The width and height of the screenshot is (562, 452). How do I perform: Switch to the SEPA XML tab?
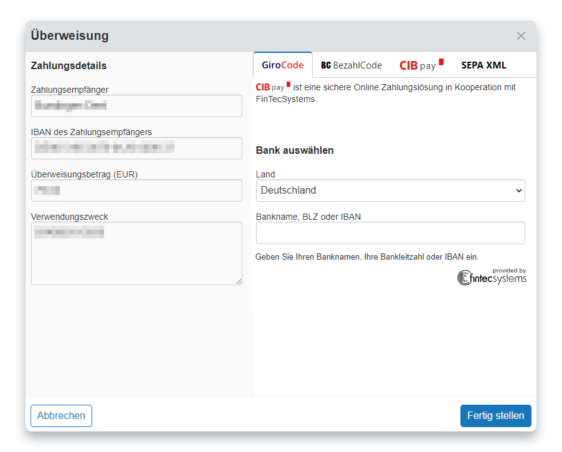pos(483,65)
